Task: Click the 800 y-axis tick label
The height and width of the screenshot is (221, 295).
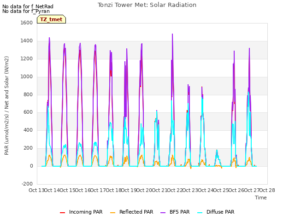Action: [28, 94]
